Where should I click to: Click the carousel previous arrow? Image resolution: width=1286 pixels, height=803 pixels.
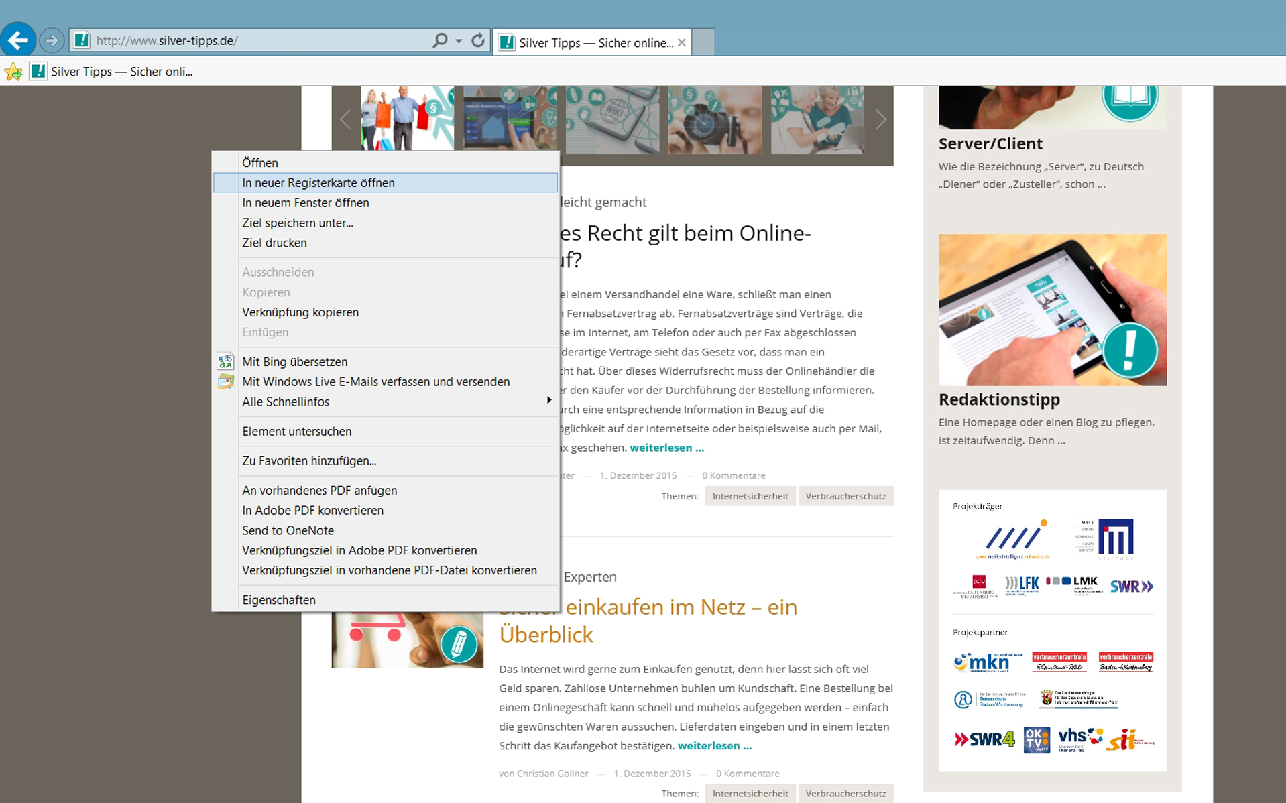point(345,120)
